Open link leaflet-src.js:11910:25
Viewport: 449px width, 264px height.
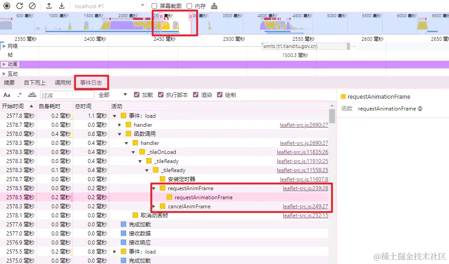coord(302,161)
